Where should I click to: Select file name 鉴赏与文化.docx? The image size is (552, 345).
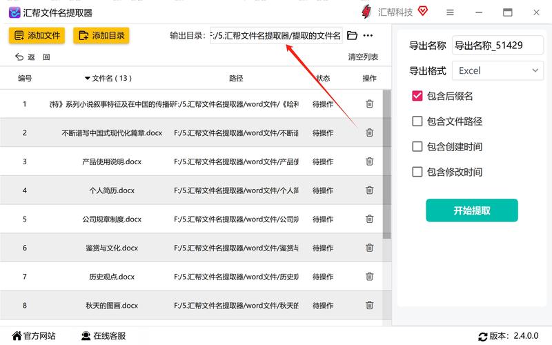click(112, 248)
